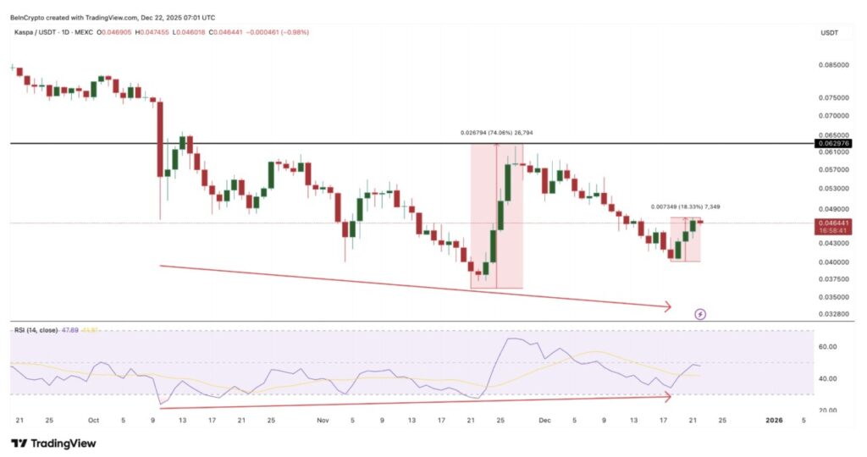Screen dimensions: 867x457
Task: Click the 2026 label on the date axis
Action: pos(774,420)
